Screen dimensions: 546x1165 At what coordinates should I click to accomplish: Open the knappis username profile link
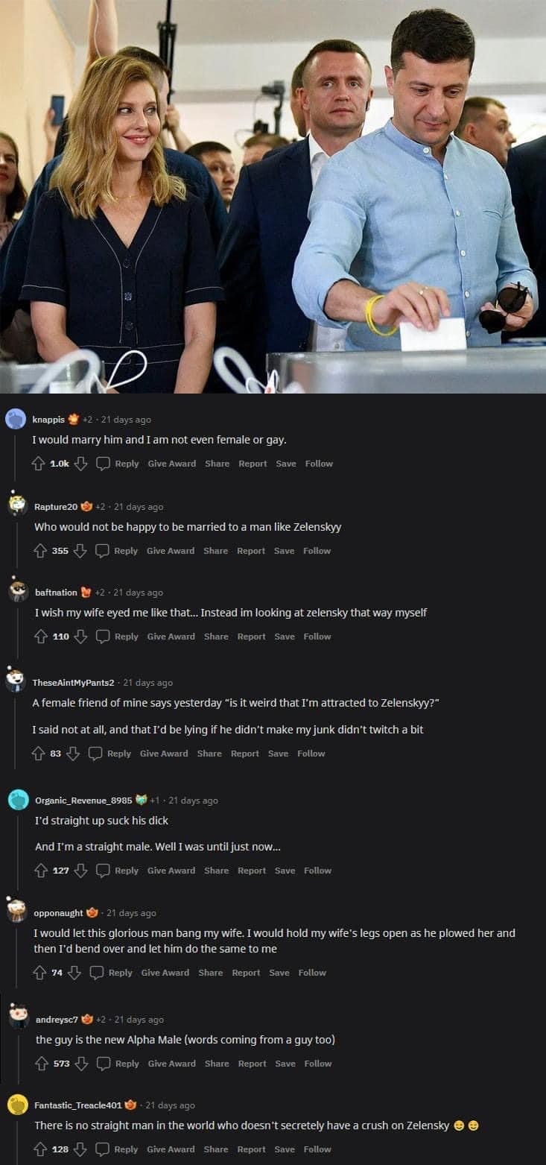coord(48,420)
